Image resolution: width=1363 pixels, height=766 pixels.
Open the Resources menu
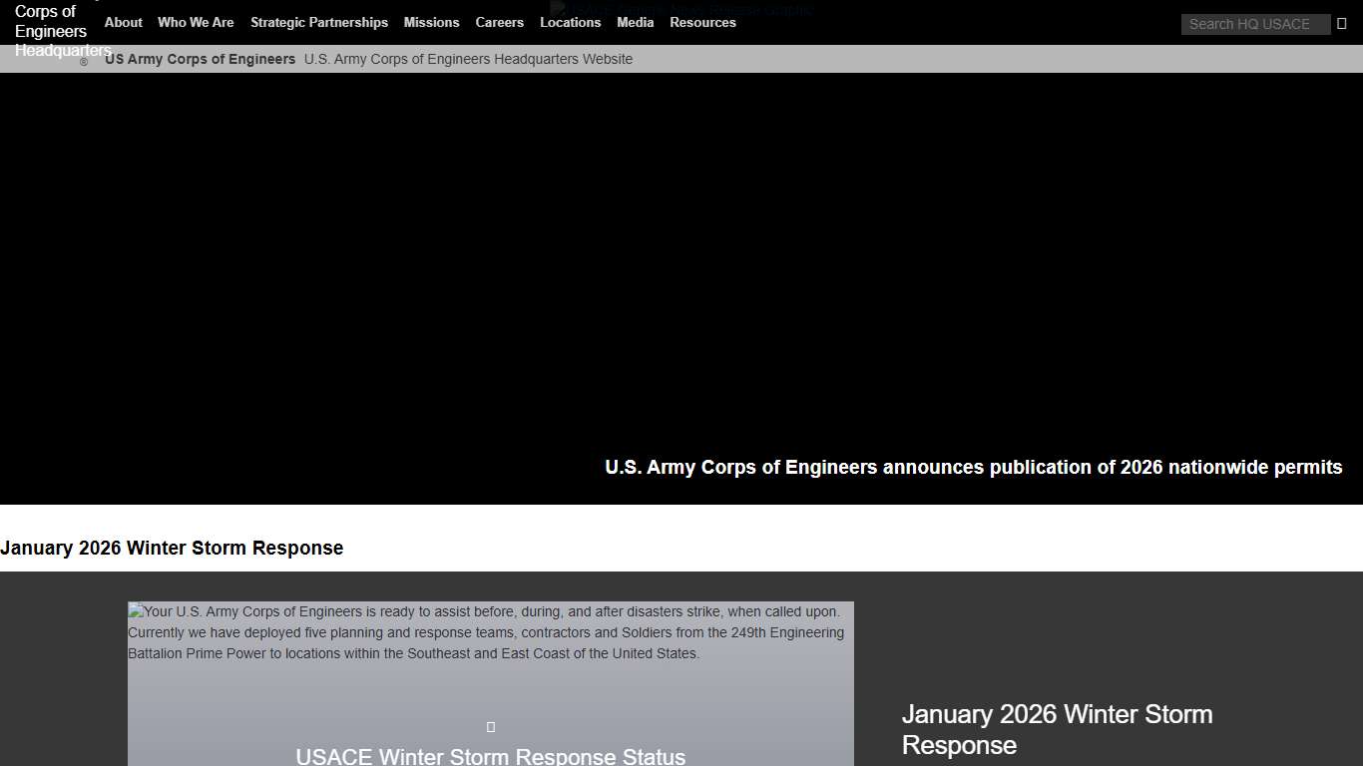(x=702, y=22)
